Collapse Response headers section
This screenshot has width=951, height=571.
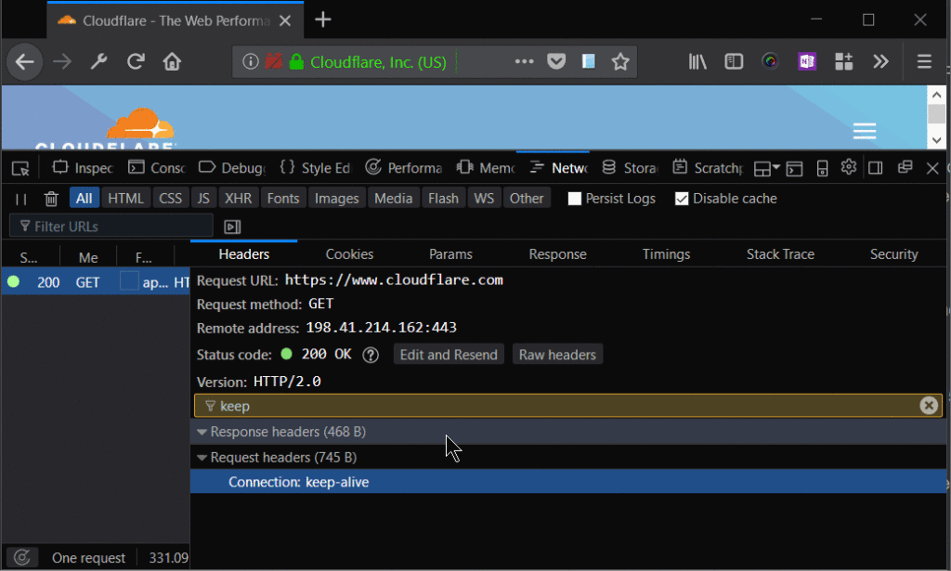202,432
